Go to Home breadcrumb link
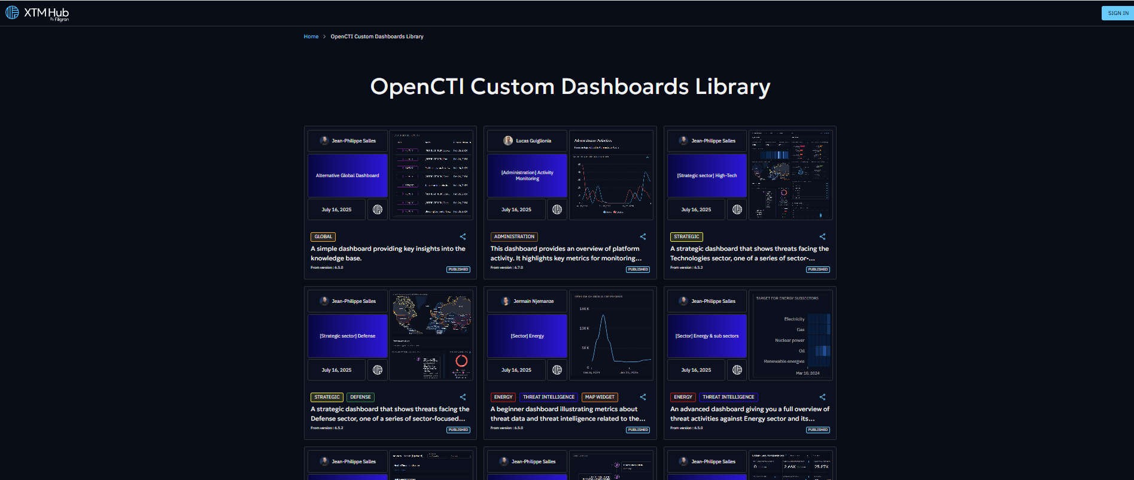This screenshot has width=1134, height=480. pos(311,37)
